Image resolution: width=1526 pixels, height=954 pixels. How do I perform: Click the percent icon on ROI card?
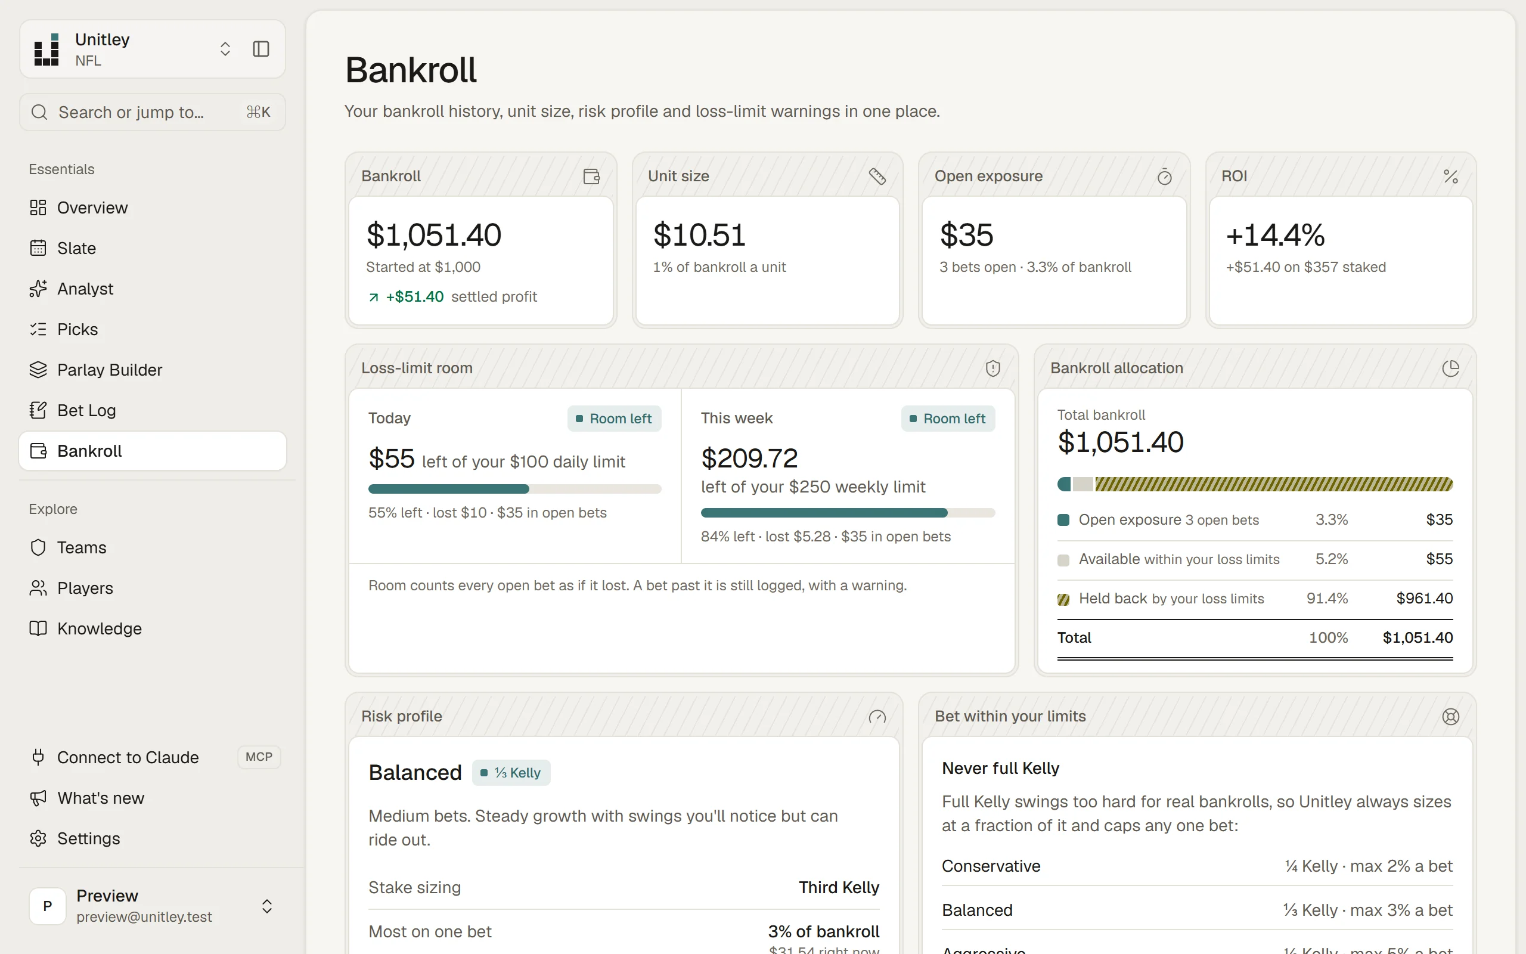click(x=1450, y=176)
